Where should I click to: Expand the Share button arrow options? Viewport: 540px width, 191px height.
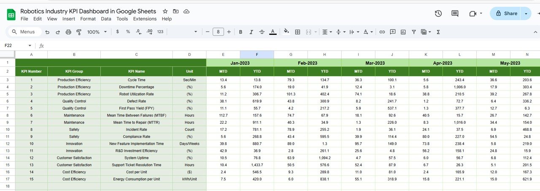526,13
